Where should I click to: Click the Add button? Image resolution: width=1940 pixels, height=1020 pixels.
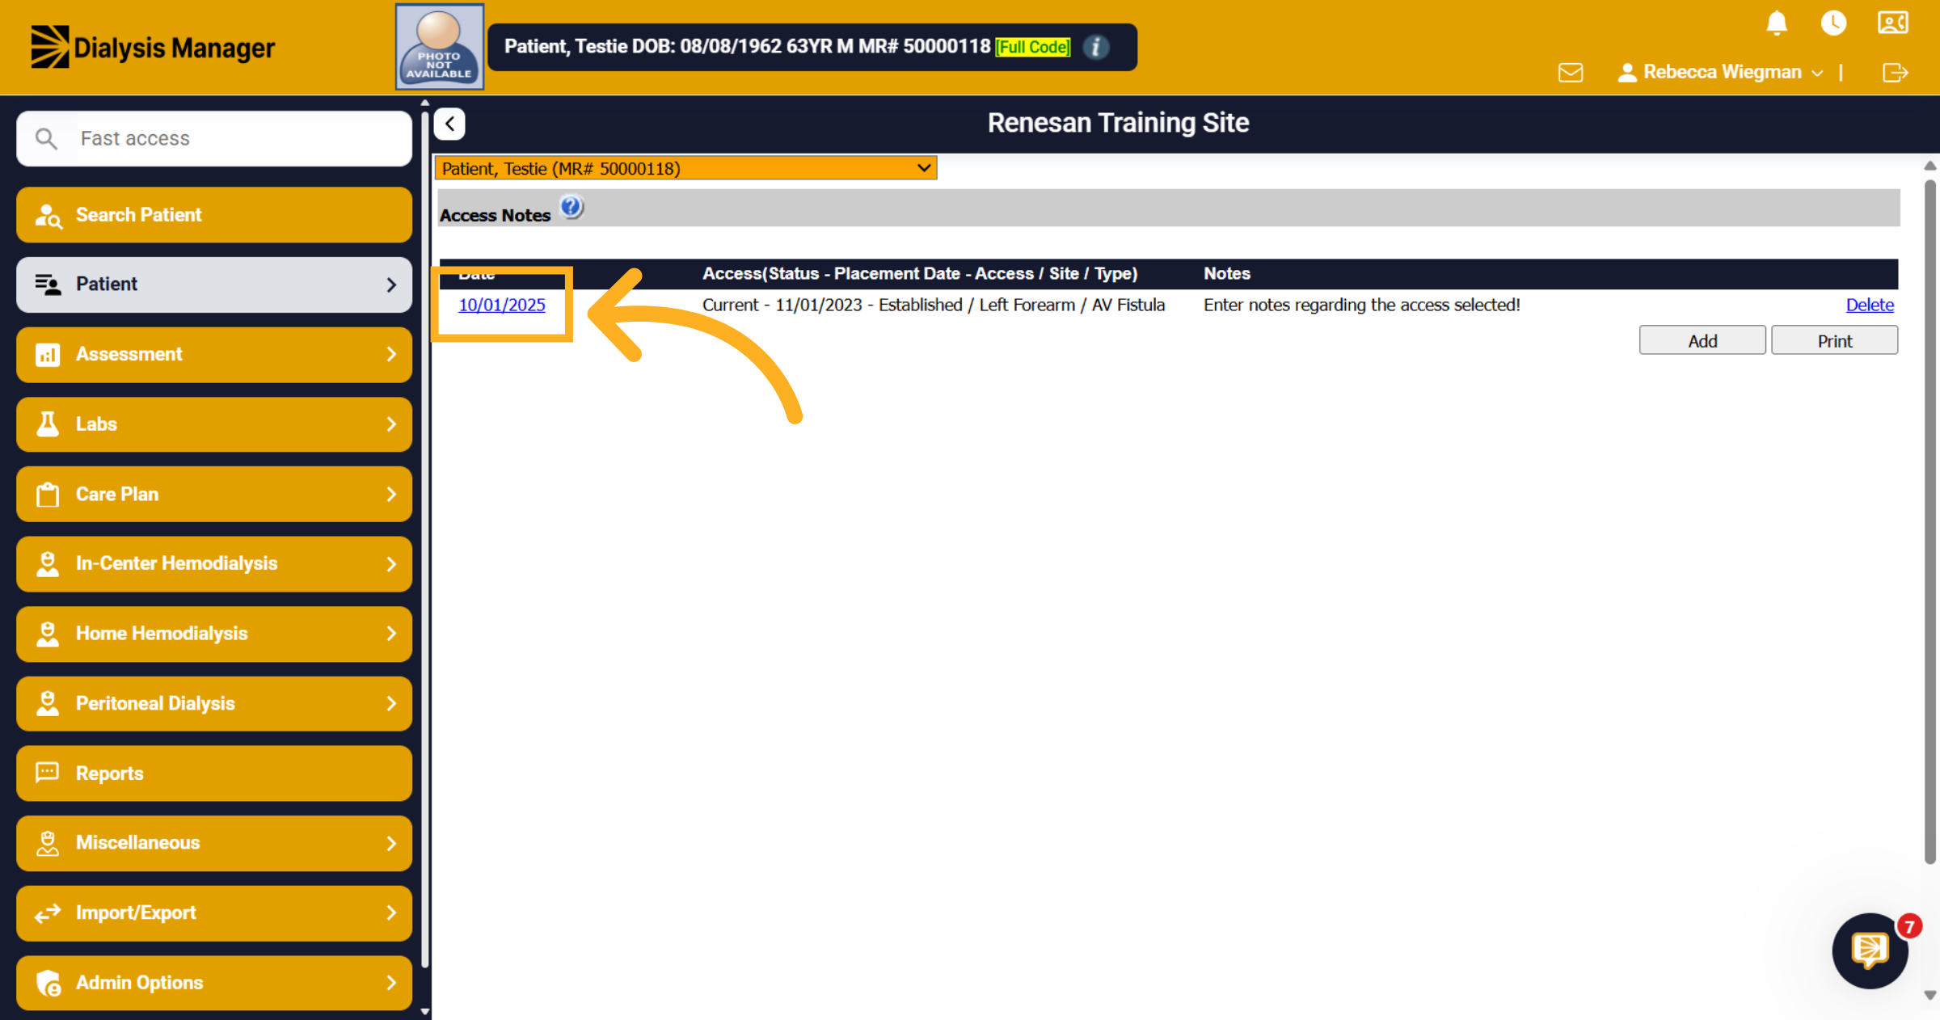point(1702,340)
